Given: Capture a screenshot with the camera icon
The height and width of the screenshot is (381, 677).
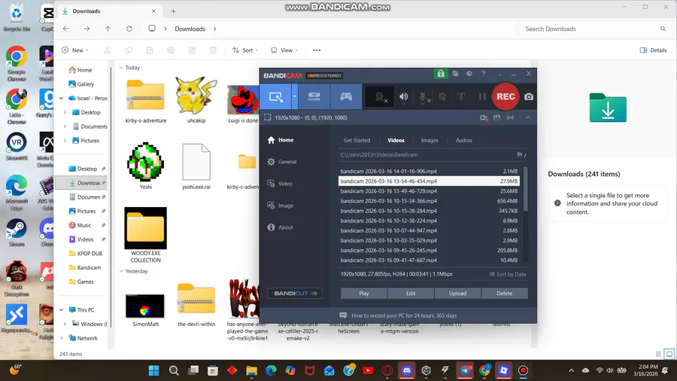Looking at the screenshot, I should coord(529,97).
